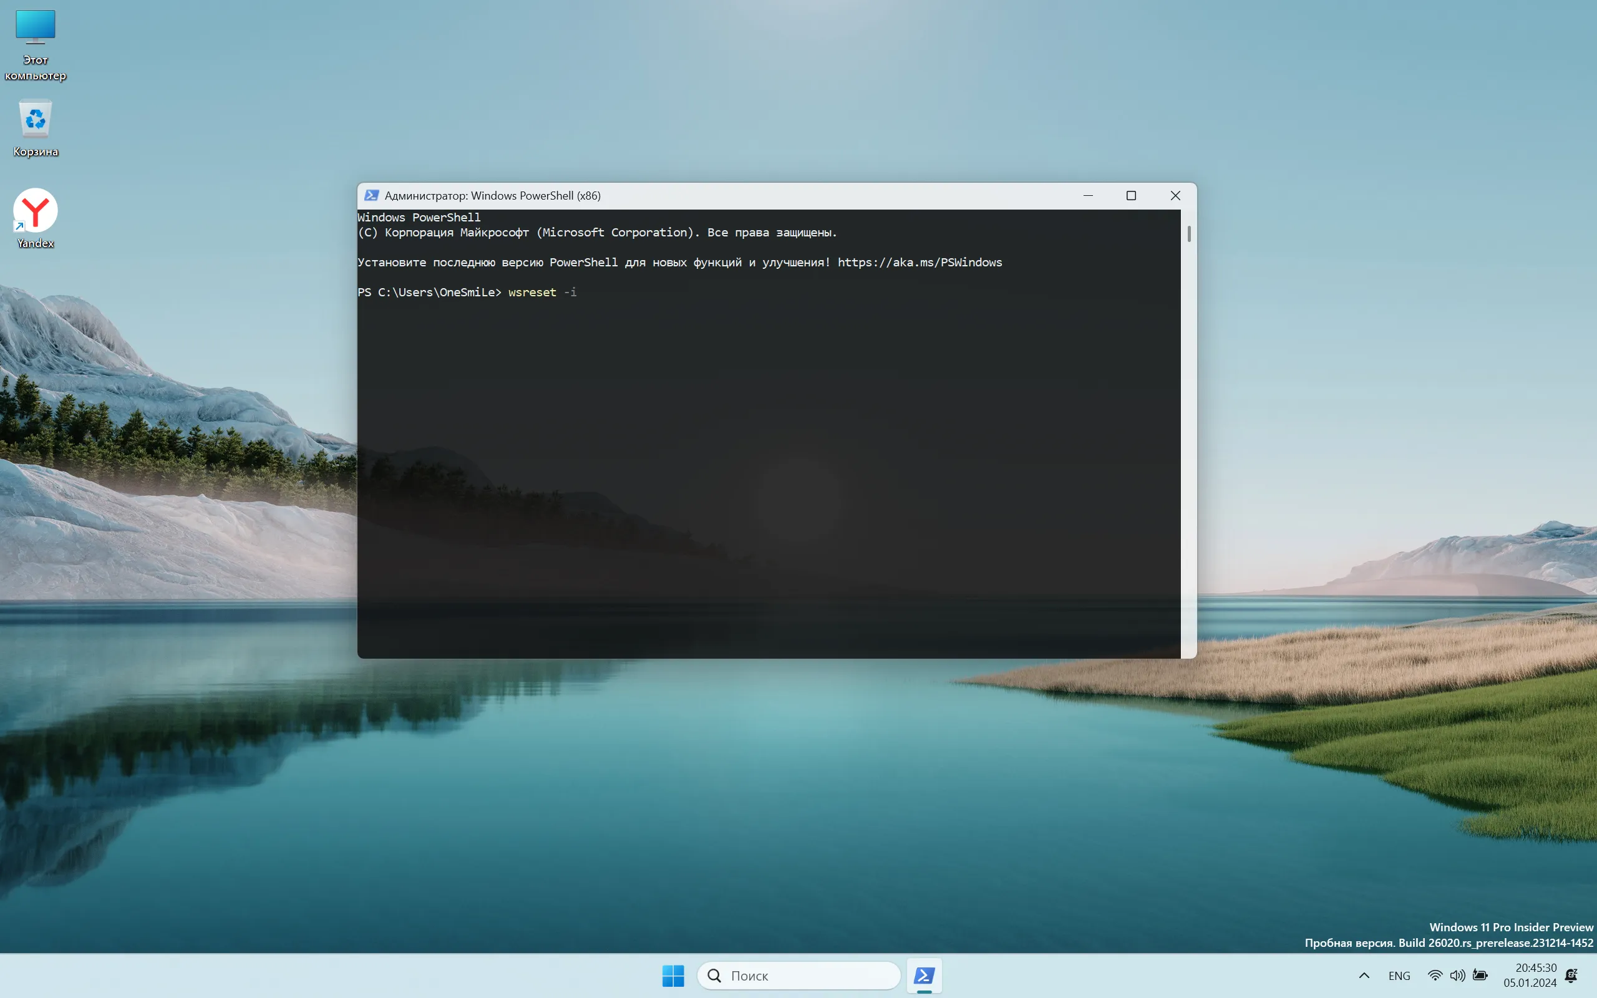Close the Администратор PowerShell window
The height and width of the screenshot is (998, 1597).
1175,195
